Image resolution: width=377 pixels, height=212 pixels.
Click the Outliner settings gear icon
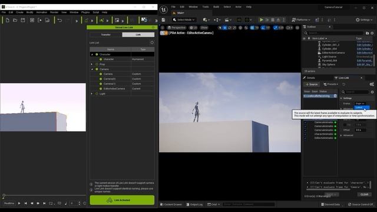pyautogui.click(x=372, y=33)
